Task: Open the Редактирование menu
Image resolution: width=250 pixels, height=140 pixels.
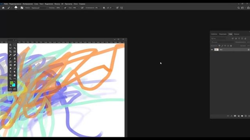Action: click(x=15, y=4)
